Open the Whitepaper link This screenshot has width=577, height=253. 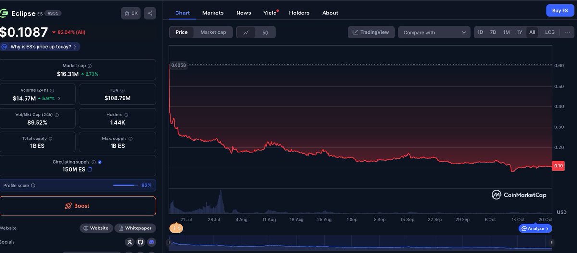tap(135, 228)
